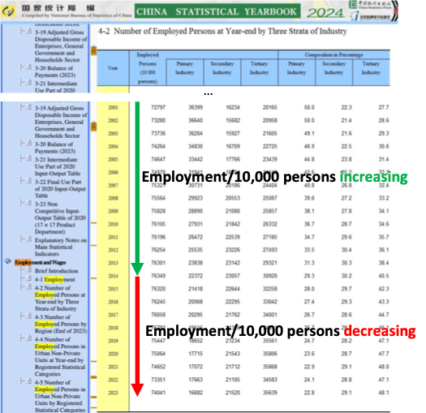
Task: Click the 2024 year label in the header
Action: (325, 12)
